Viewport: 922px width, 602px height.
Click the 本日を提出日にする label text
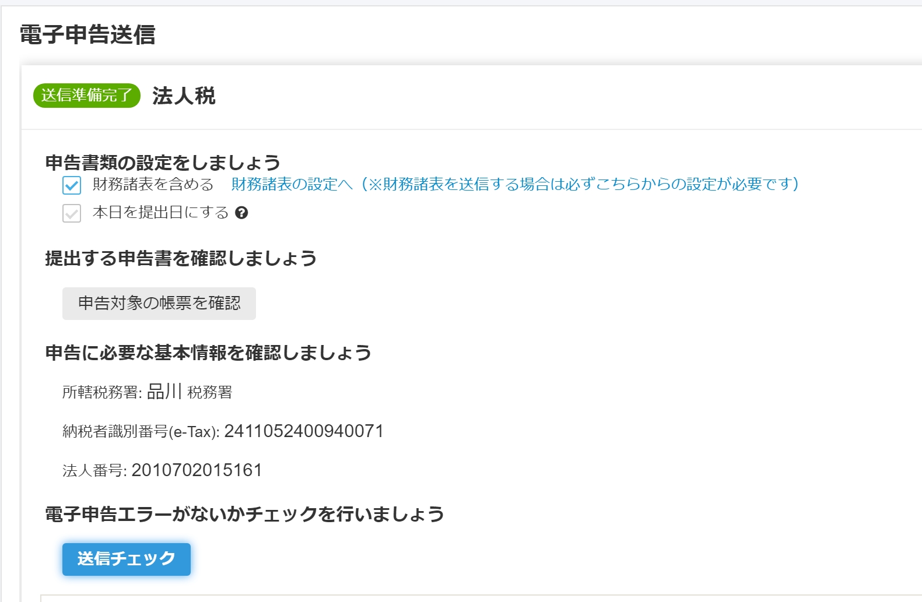pyautogui.click(x=160, y=213)
